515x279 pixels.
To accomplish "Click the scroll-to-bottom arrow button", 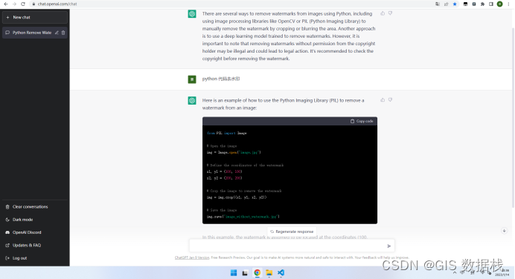I will (504, 231).
